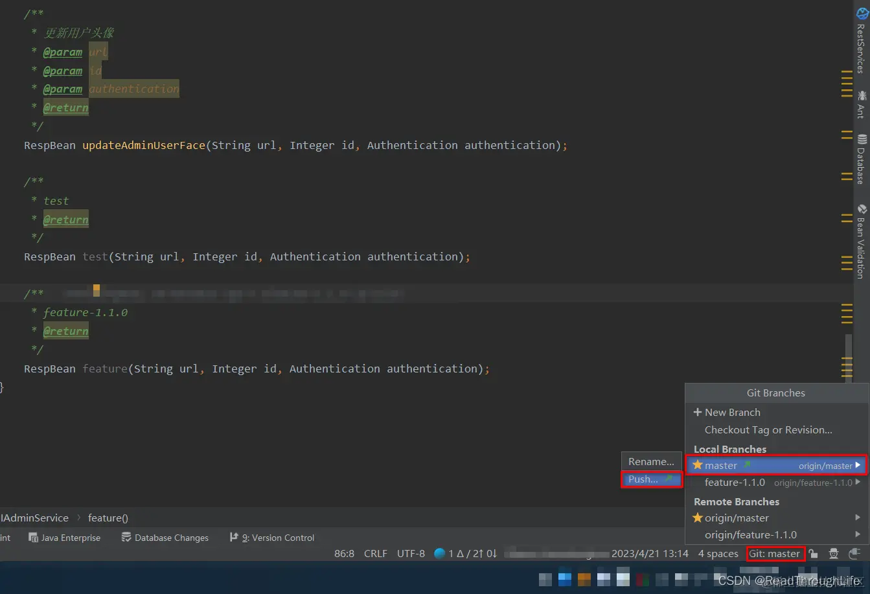Expand the local feature-1.1.0 branch submenu

click(x=858, y=482)
